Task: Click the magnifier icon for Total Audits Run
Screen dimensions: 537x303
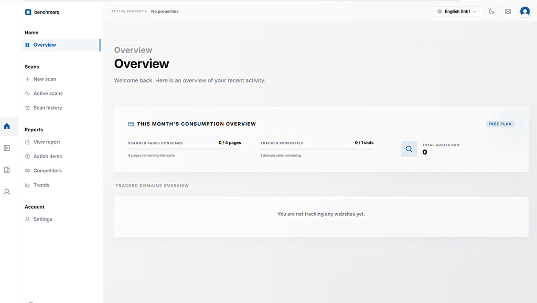Action: point(409,149)
